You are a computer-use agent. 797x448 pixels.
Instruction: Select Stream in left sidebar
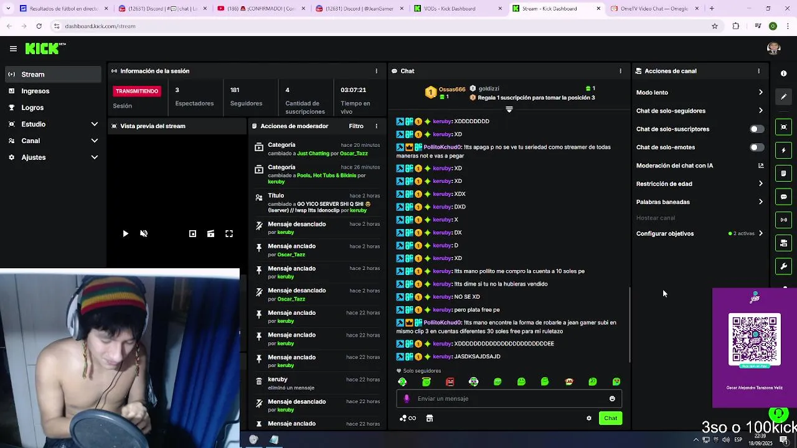pyautogui.click(x=53, y=74)
